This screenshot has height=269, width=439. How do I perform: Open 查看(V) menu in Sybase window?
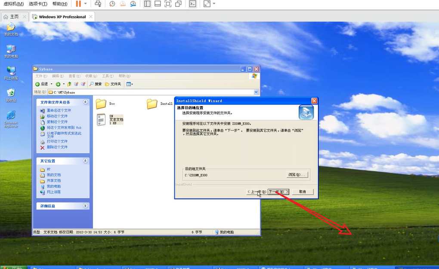pyautogui.click(x=74, y=76)
